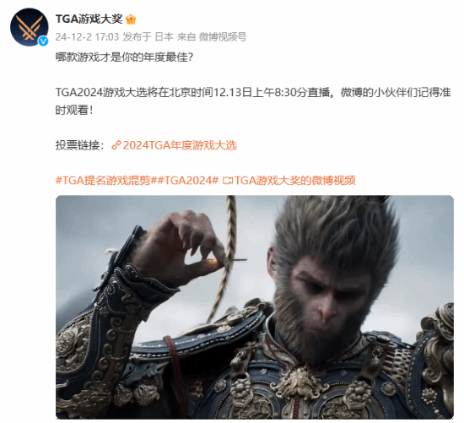Play the Black Myth Wukong video thumbnail

pyautogui.click(x=255, y=306)
